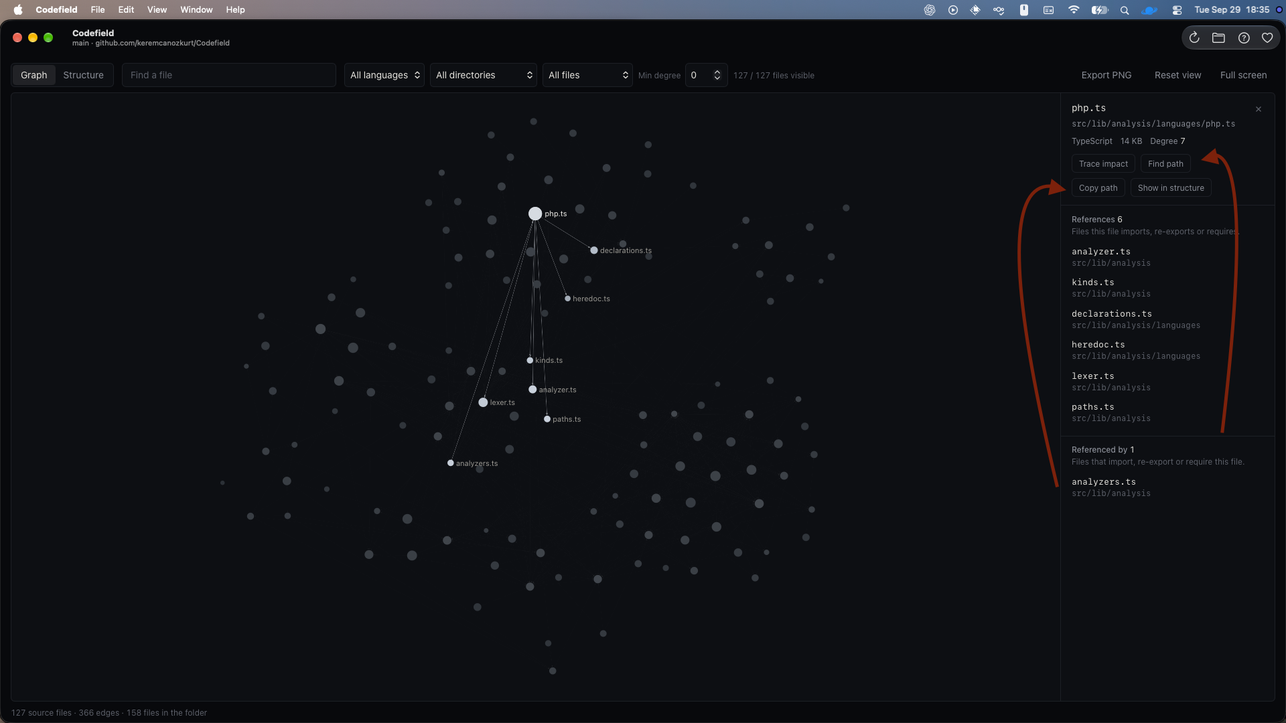Click the heart icon in title bar

pos(1267,38)
